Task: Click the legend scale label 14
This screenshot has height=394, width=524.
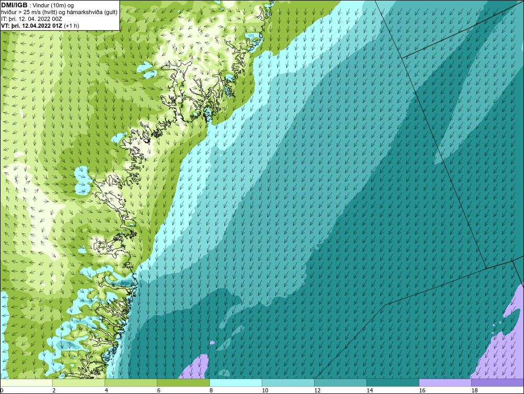Action: pos(369,390)
